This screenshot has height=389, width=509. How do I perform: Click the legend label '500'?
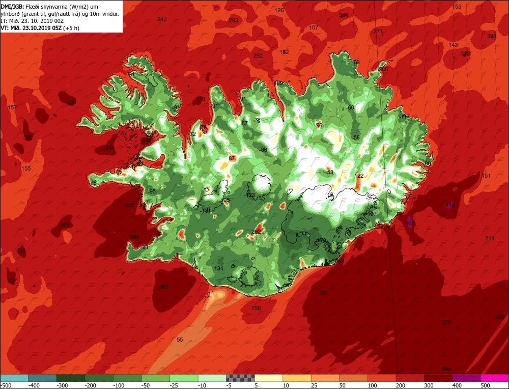[x=485, y=385]
